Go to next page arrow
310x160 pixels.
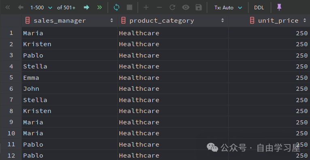coord(86,8)
